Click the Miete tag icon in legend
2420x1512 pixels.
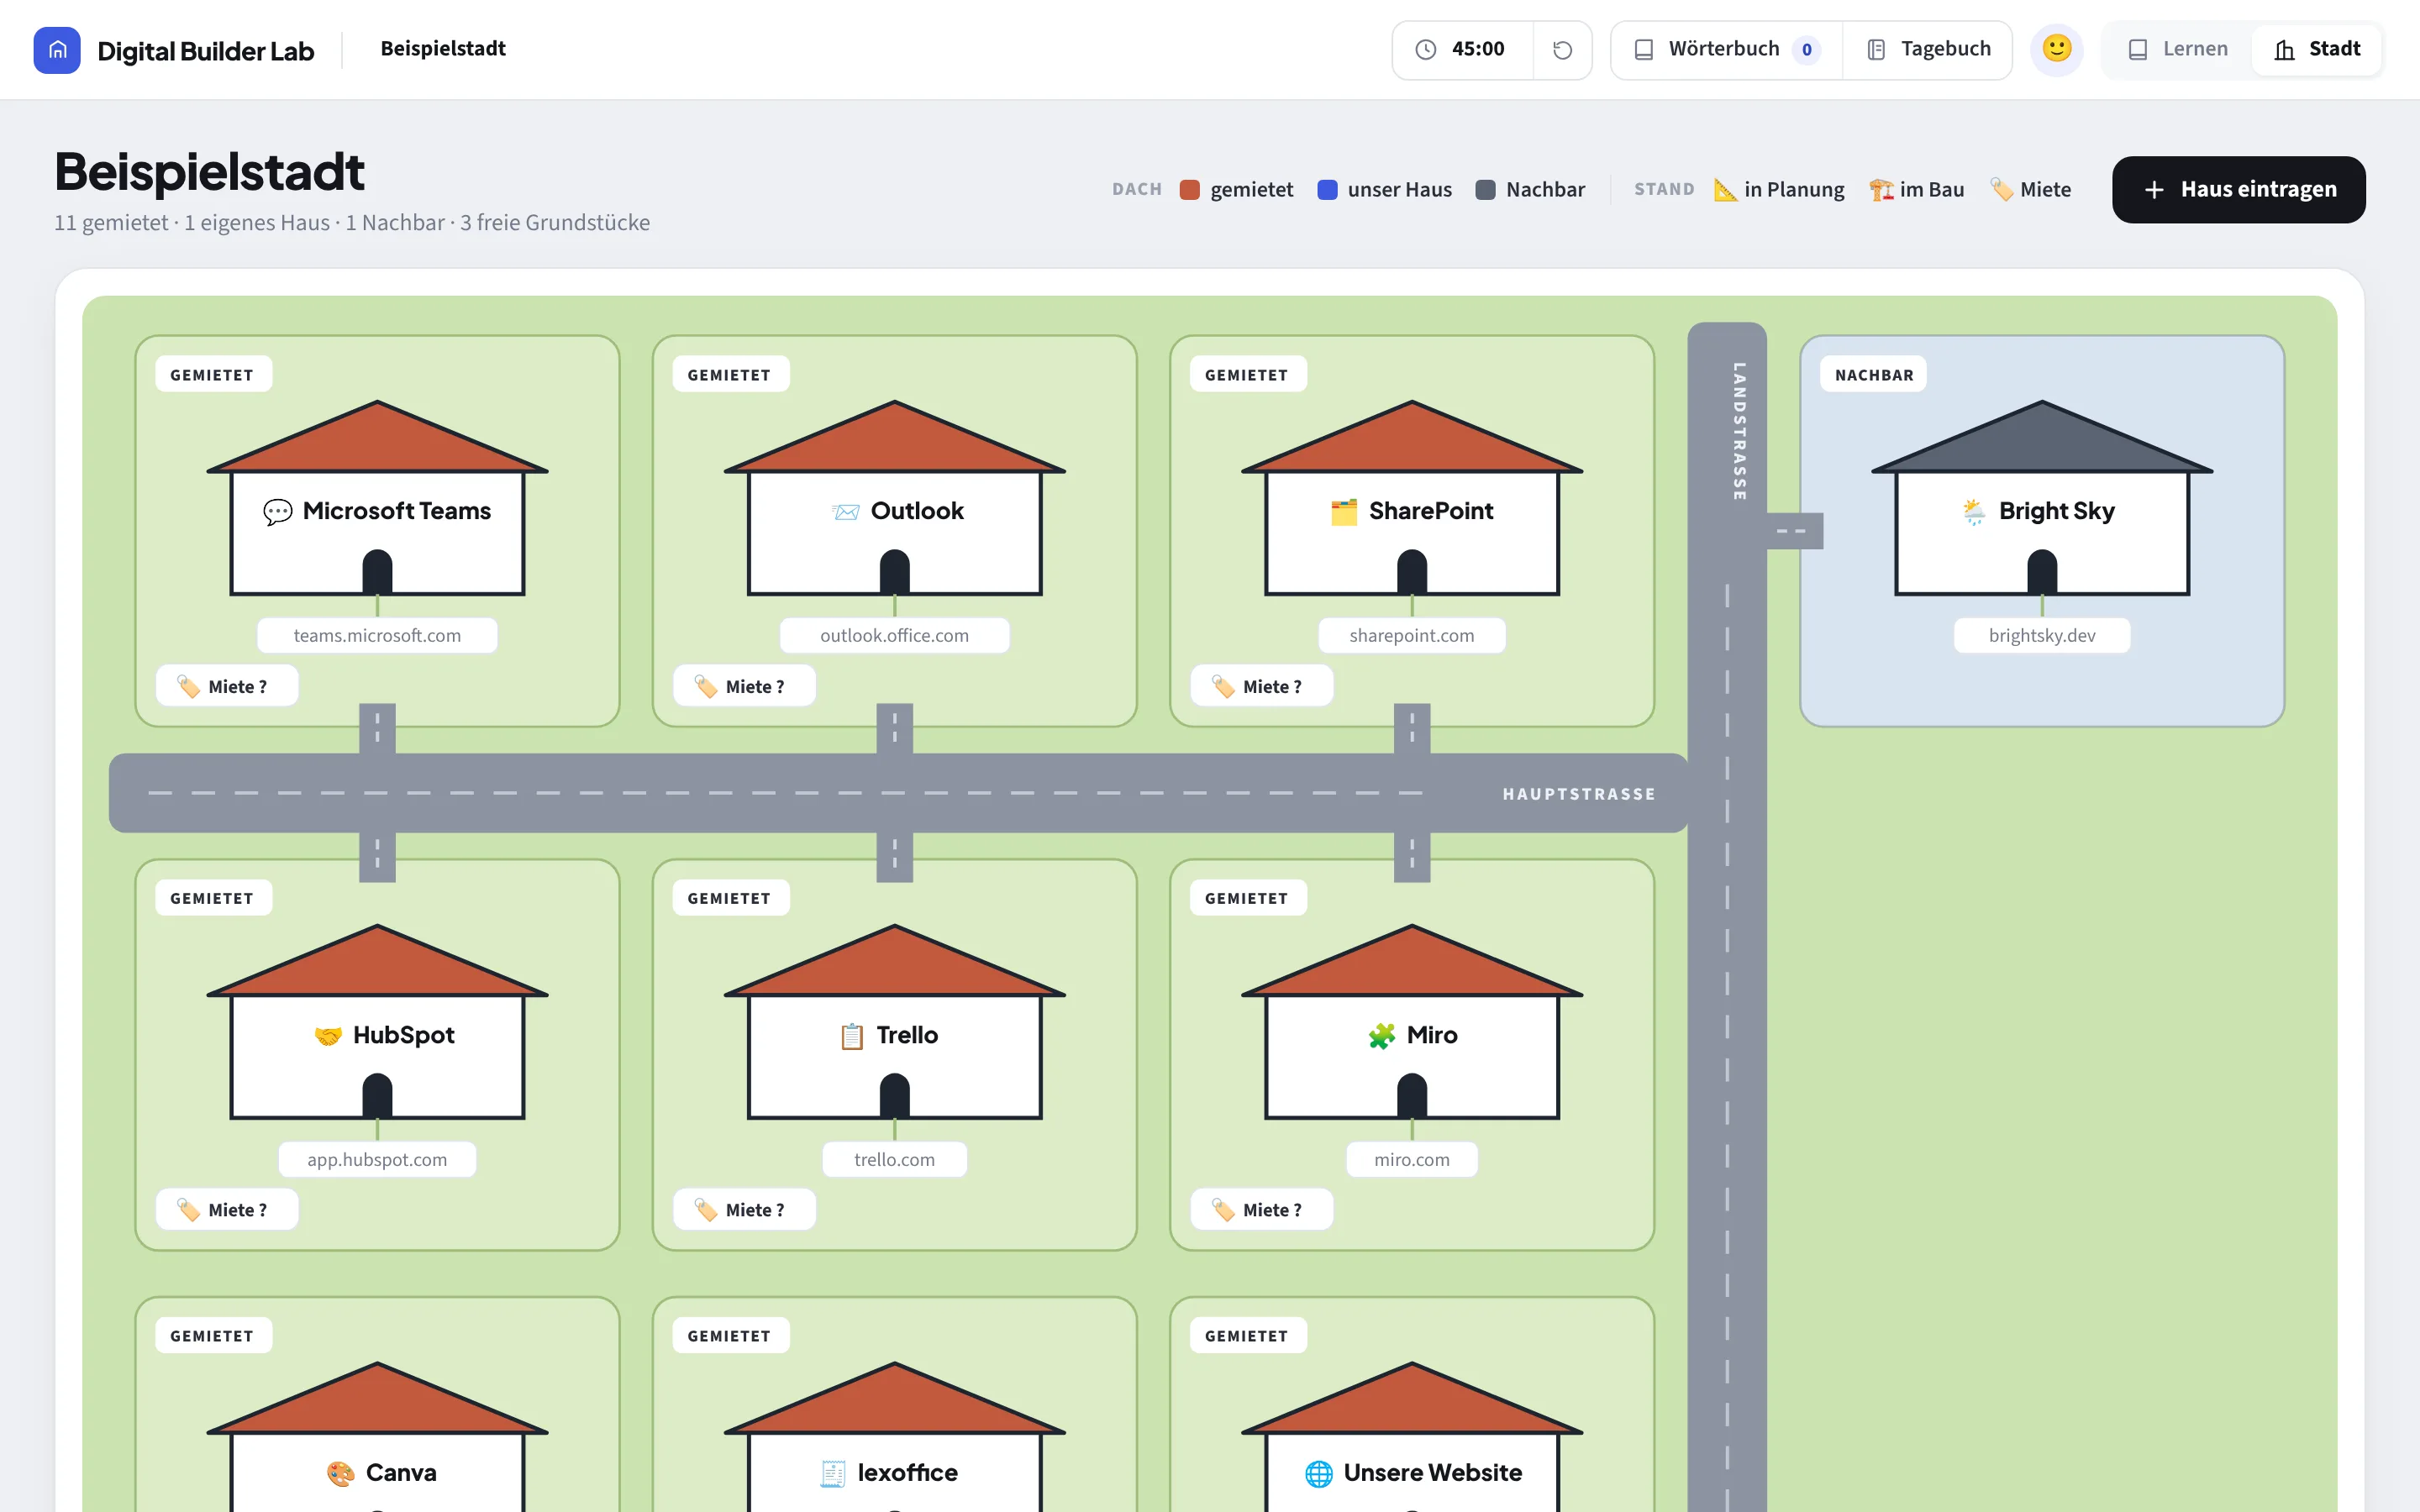[2001, 190]
